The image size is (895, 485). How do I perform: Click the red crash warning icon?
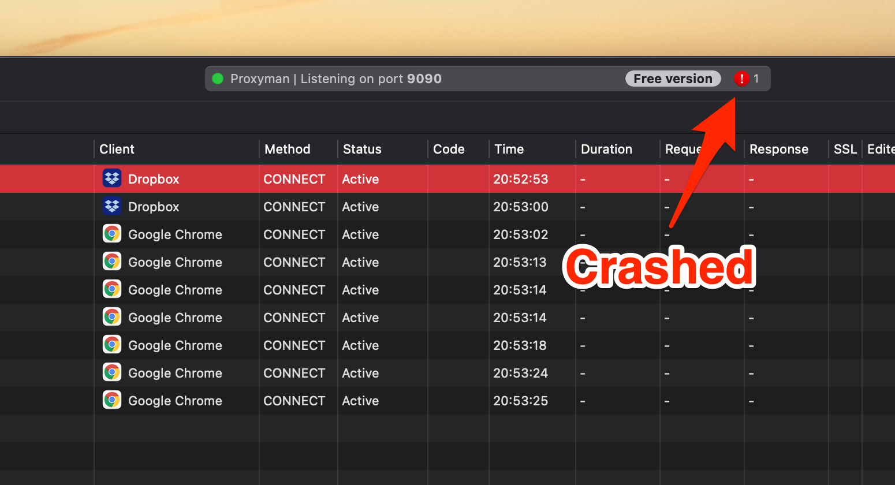(741, 79)
